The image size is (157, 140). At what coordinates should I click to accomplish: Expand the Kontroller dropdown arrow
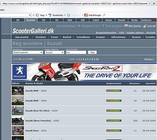pos(65,15)
